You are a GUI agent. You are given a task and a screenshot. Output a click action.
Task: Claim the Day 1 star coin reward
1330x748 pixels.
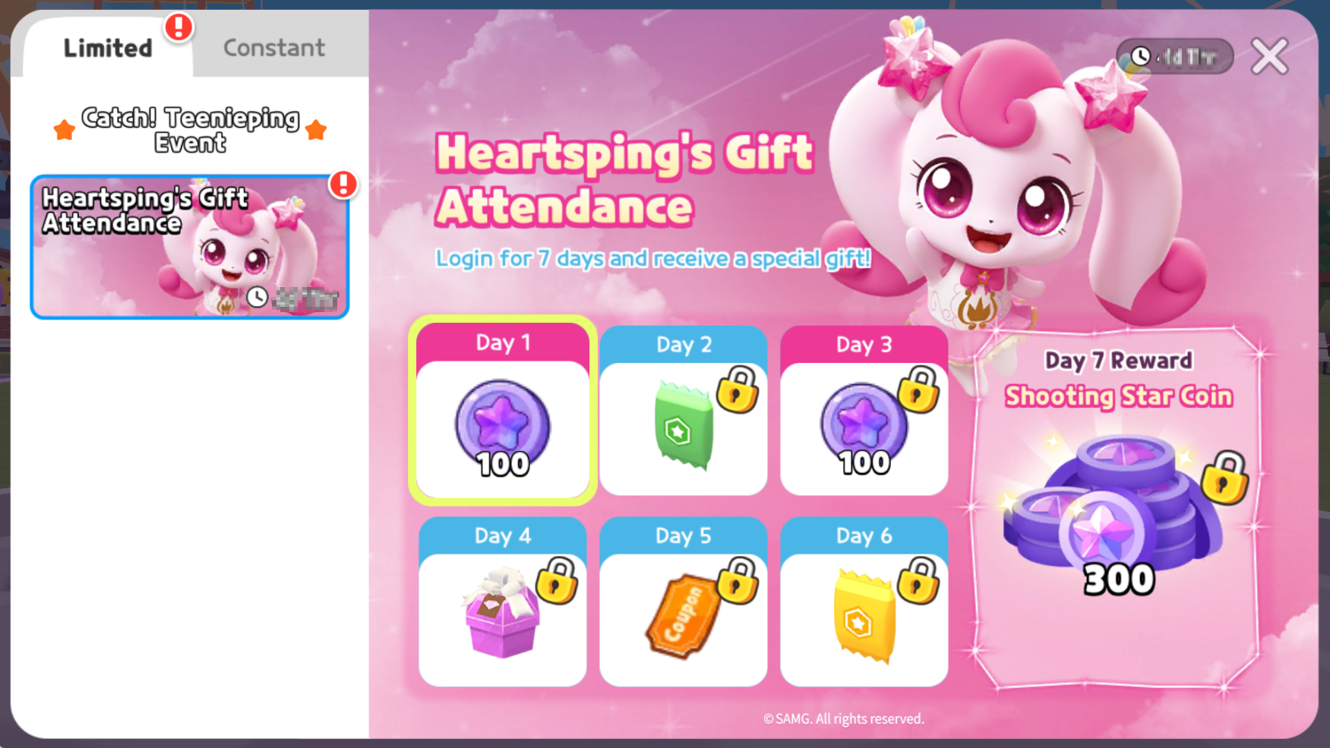pos(502,428)
